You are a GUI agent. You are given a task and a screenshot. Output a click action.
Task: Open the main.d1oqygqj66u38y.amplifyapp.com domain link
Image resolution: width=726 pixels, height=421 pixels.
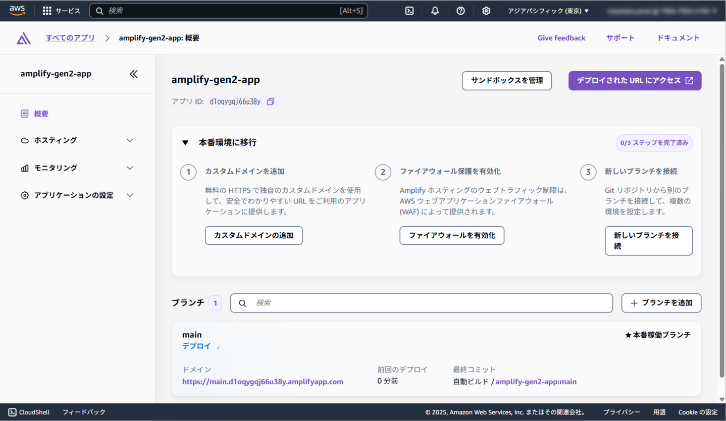click(x=263, y=382)
